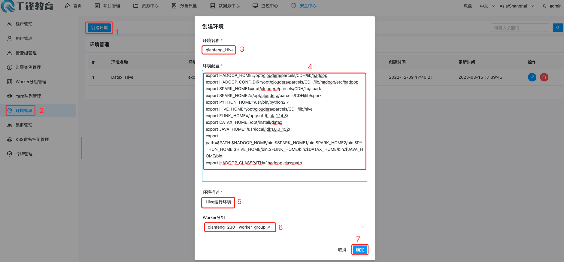Go to Yarn队列管理 in sidebar
Viewport: 564px width, 262px height.
click(x=28, y=96)
